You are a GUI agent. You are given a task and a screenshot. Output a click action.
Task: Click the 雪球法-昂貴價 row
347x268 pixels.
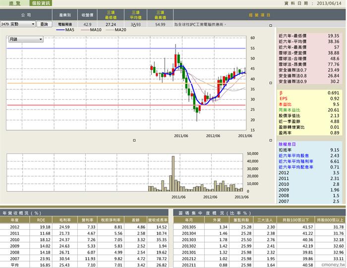(x=309, y=64)
